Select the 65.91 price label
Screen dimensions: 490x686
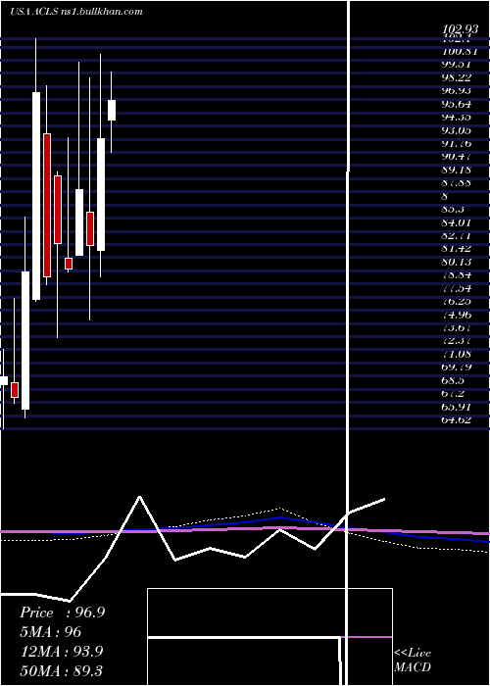click(x=457, y=407)
